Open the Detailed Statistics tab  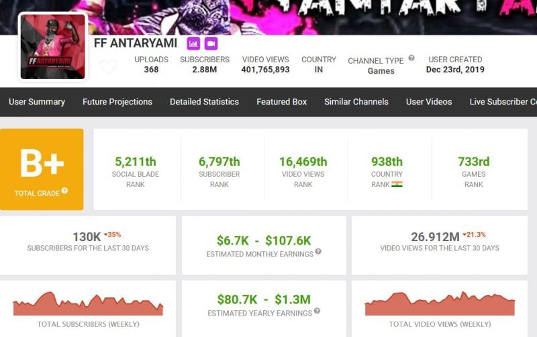(x=204, y=102)
